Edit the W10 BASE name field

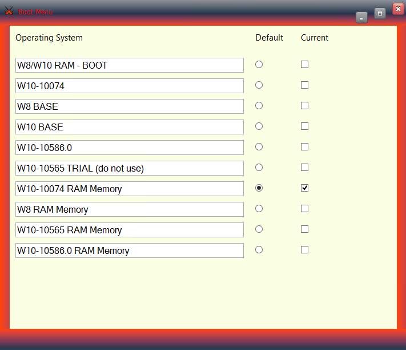130,127
